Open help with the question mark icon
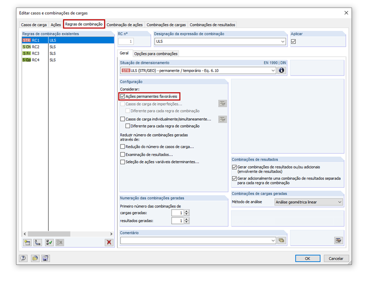 click(23, 258)
